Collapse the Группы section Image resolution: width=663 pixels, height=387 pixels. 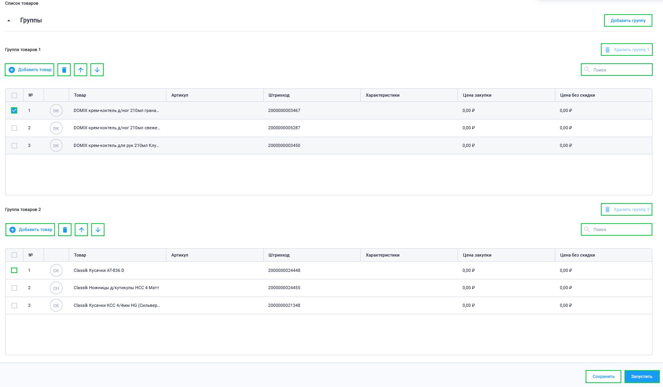point(9,20)
